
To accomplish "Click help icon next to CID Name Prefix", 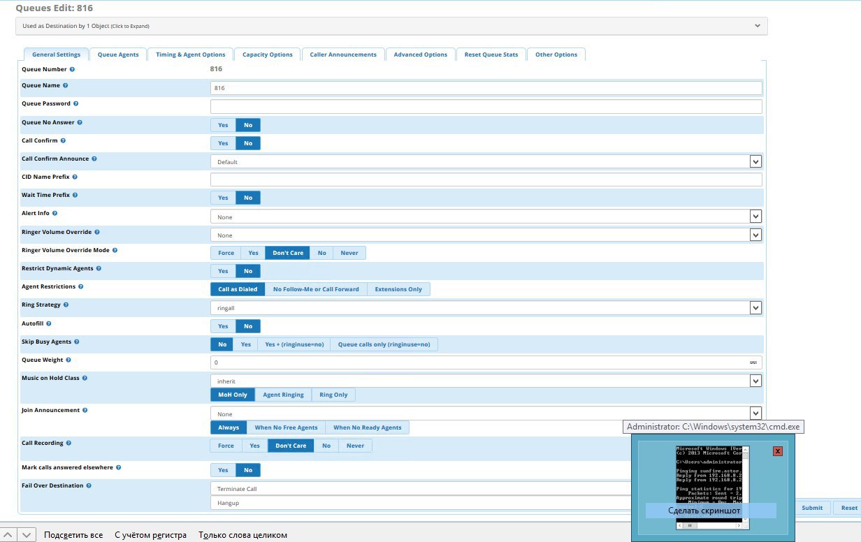I will point(75,177).
